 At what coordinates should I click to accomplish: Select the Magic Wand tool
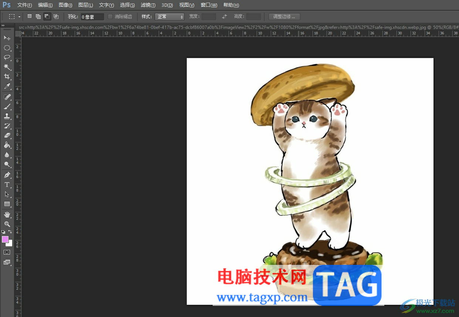7,67
